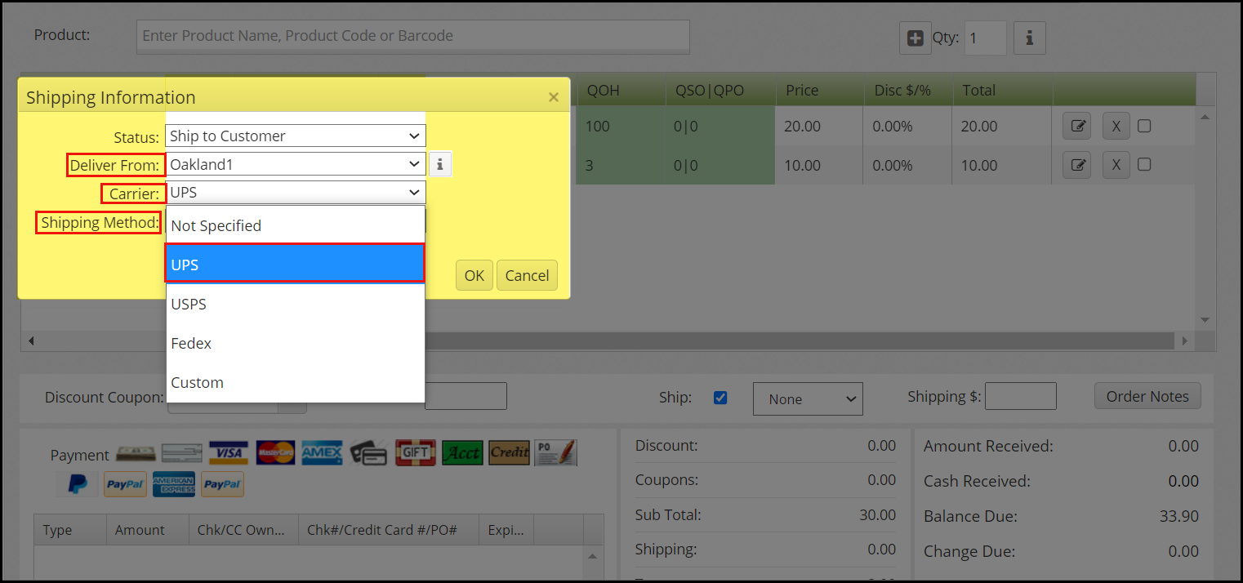Select the Visa payment icon

pos(229,452)
